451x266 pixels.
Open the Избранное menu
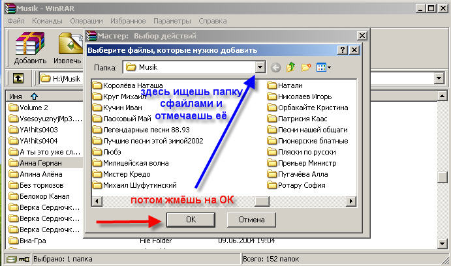click(x=128, y=21)
